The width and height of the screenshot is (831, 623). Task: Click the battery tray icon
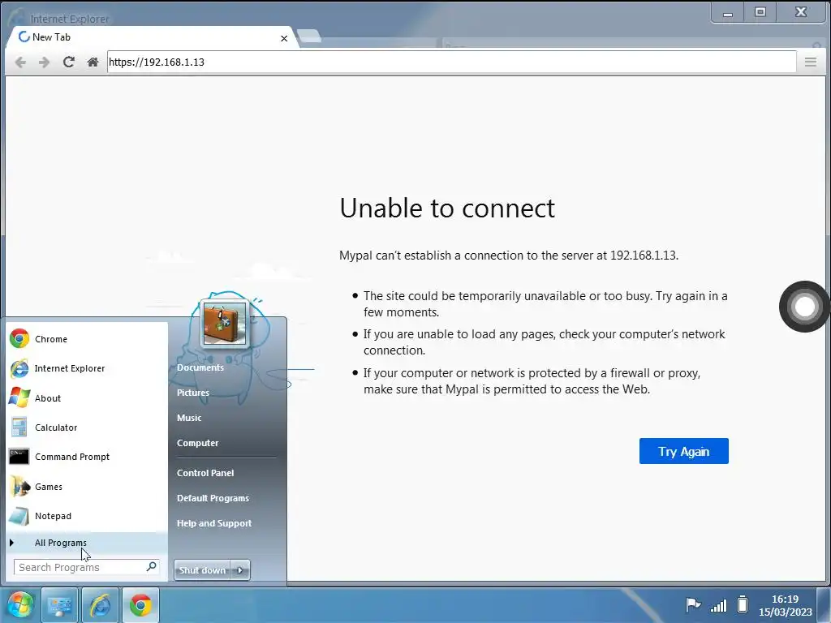(743, 604)
